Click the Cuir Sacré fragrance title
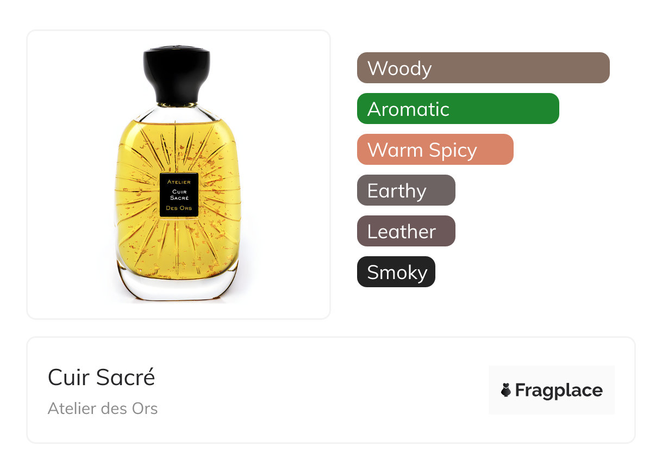Image resolution: width=662 pixels, height=470 pixels. 102,377
